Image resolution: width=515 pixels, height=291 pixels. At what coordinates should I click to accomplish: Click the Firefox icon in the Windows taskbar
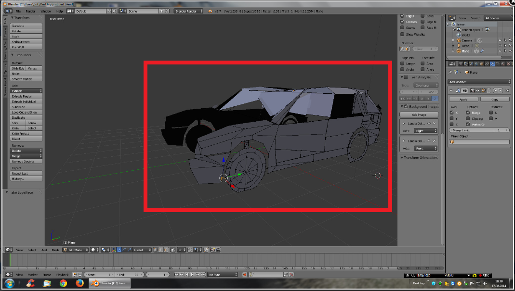[79, 283]
